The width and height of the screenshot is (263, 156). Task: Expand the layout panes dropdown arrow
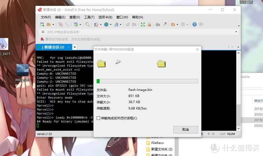tap(187, 25)
